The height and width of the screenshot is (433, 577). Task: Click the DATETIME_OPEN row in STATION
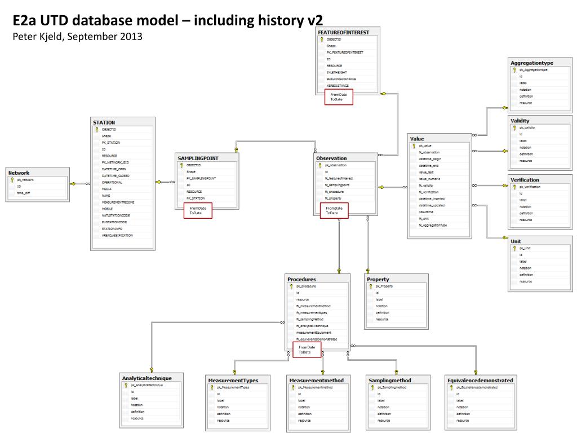tap(122, 169)
